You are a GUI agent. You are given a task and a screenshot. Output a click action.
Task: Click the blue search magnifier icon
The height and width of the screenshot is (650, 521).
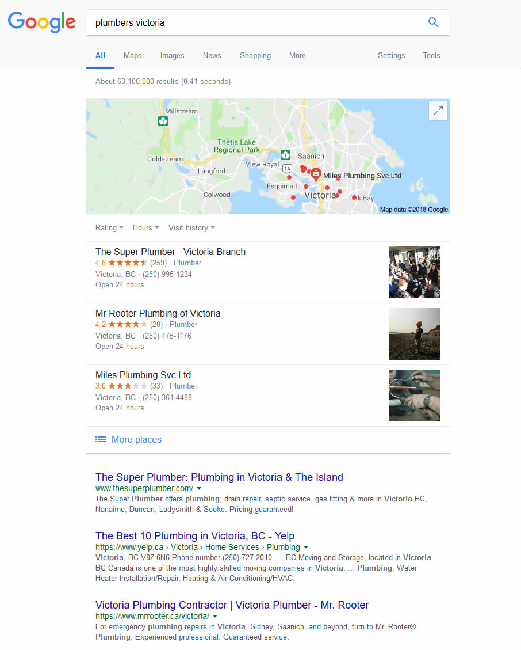[433, 22]
